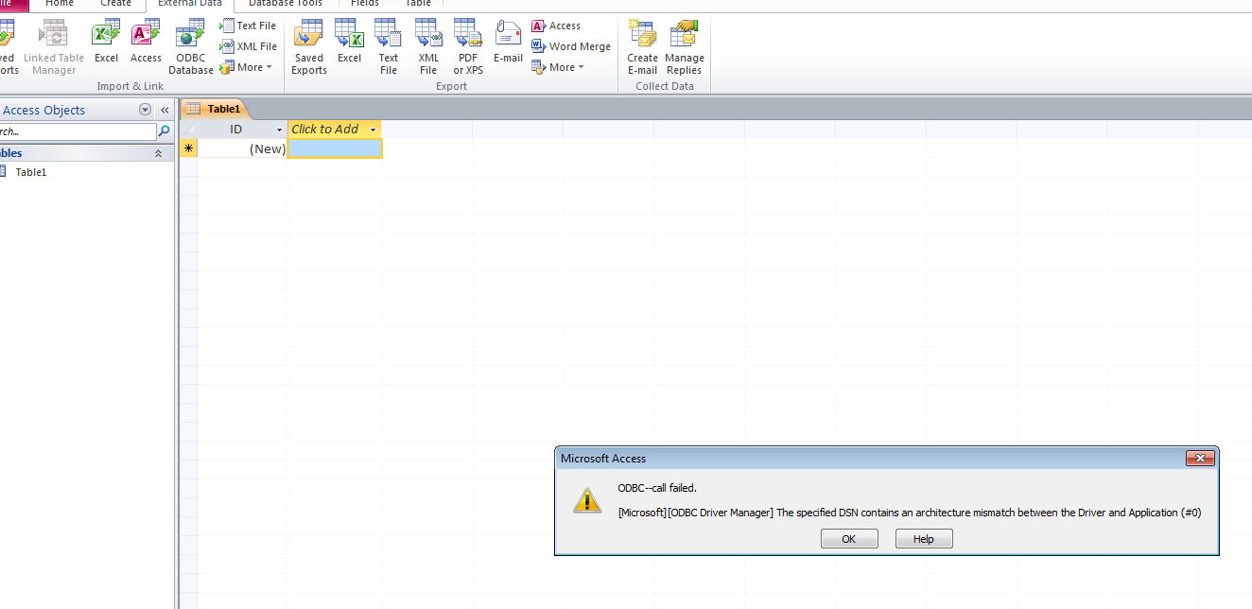The image size is (1252, 609).
Task: Collapse the navigation pane with shutter button
Action: [165, 110]
